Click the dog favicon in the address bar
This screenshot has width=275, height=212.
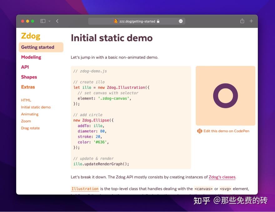[115, 21]
